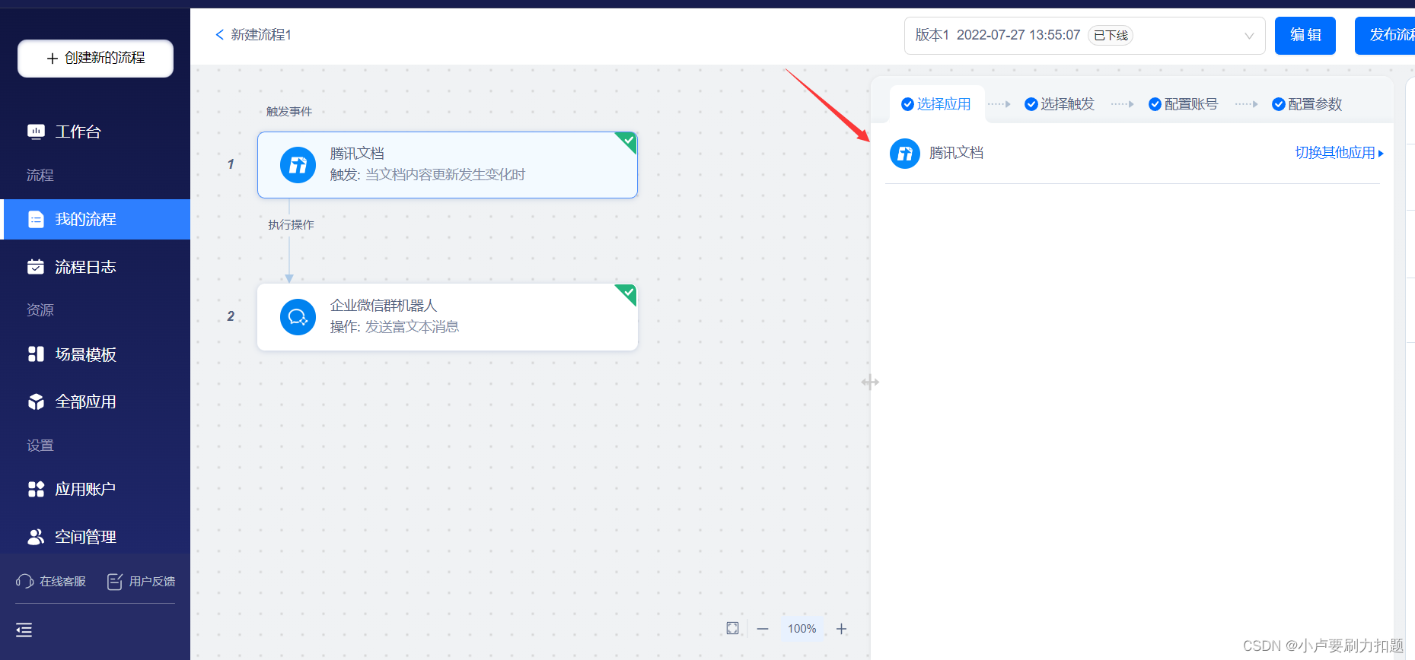Click 切换其他应用 link
1415x660 pixels.
pyautogui.click(x=1340, y=153)
